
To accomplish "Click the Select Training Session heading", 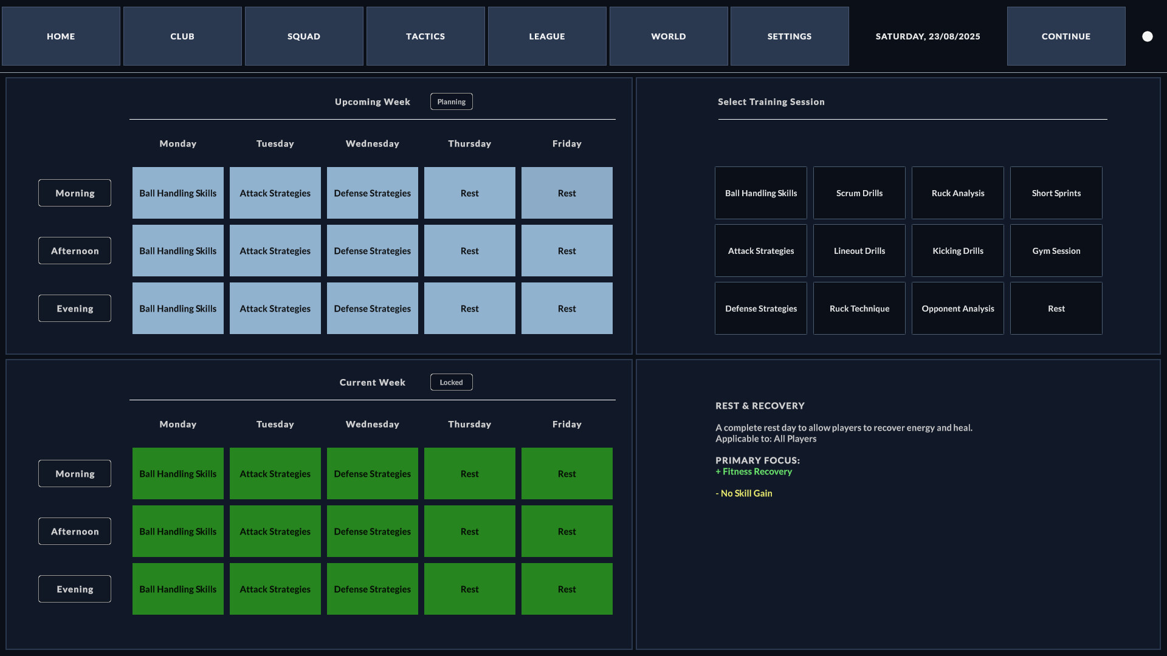I will [x=771, y=102].
